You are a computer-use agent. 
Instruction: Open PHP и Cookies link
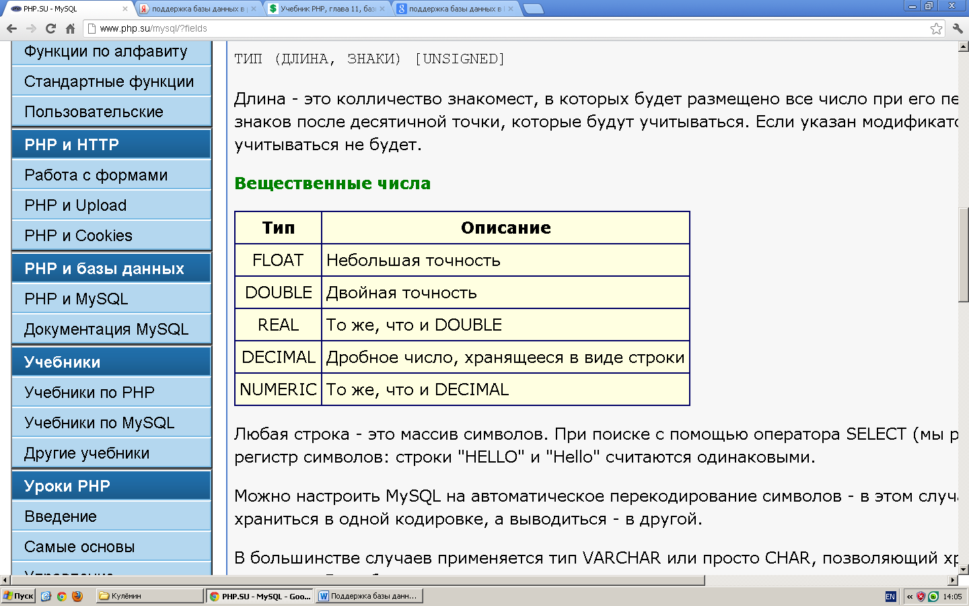click(111, 236)
